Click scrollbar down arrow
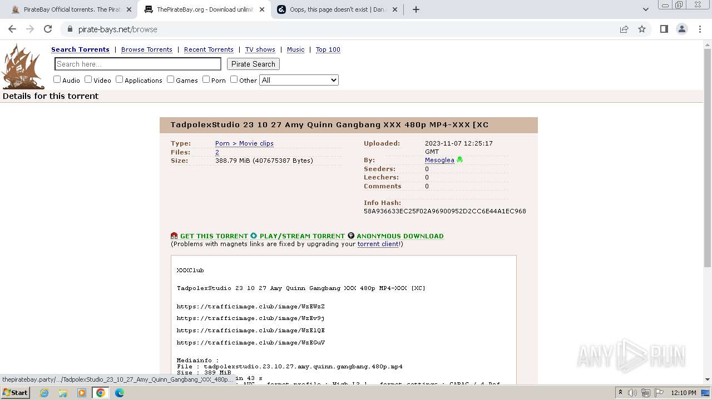This screenshot has height=400, width=712. (708, 379)
